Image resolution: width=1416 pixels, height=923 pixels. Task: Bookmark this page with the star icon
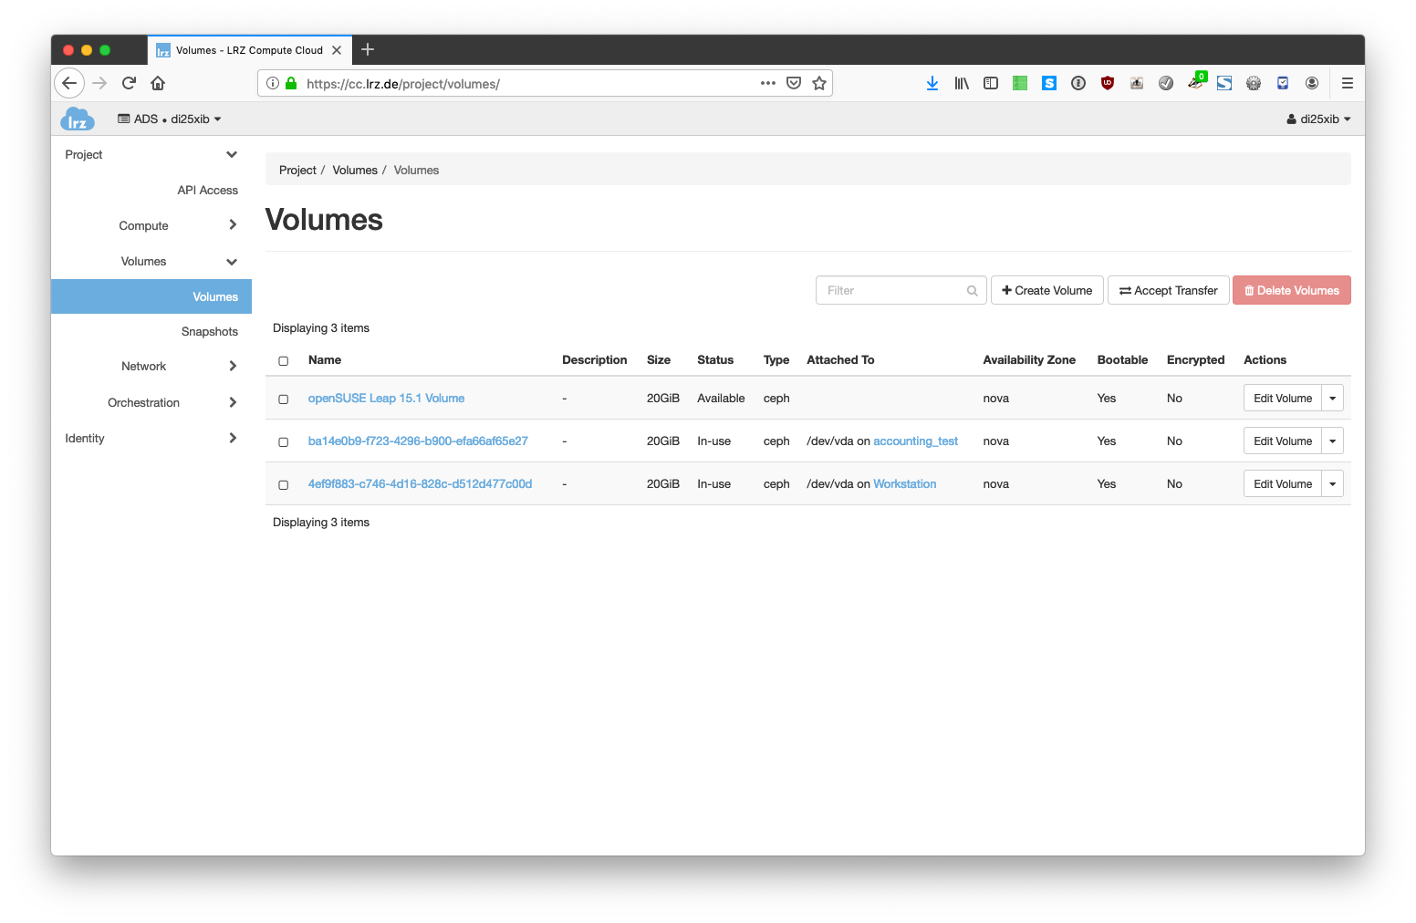(x=819, y=83)
